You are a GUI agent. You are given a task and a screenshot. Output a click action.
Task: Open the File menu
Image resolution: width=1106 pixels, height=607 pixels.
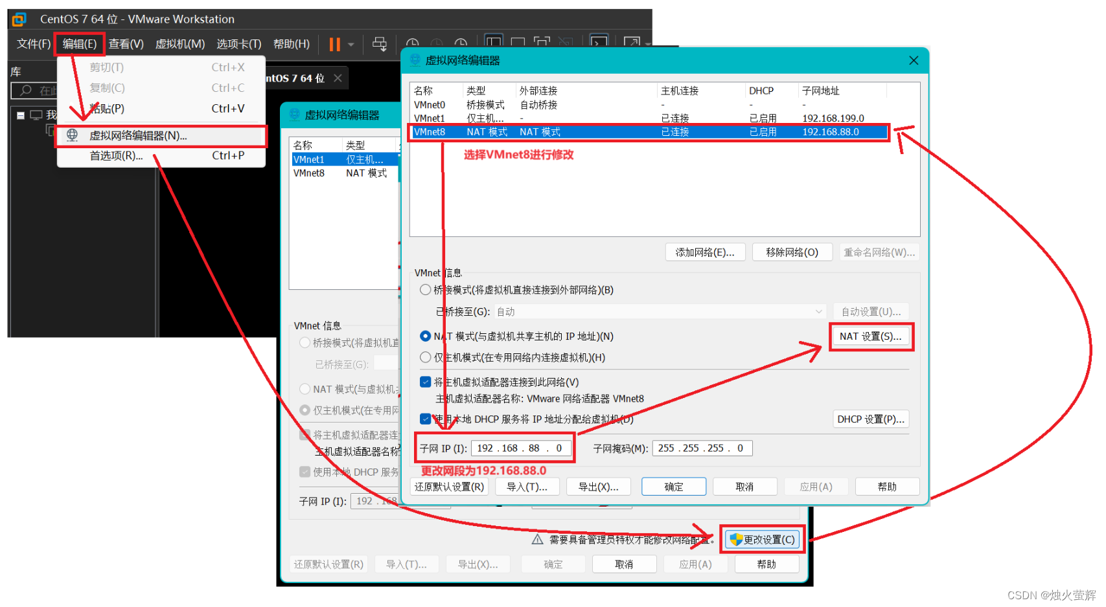pyautogui.click(x=34, y=44)
